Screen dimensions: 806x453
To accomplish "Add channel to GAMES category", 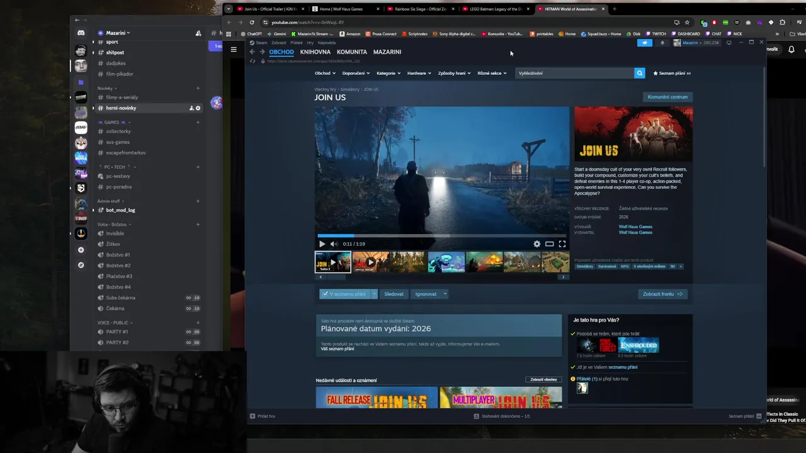I will (x=198, y=122).
